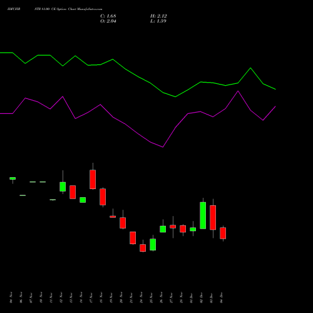
Task: Click the green indicator line
Action: (138, 76)
